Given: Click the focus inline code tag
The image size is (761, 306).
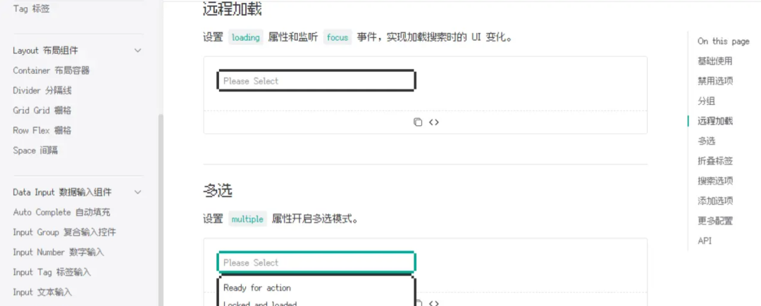Looking at the screenshot, I should pyautogui.click(x=338, y=37).
